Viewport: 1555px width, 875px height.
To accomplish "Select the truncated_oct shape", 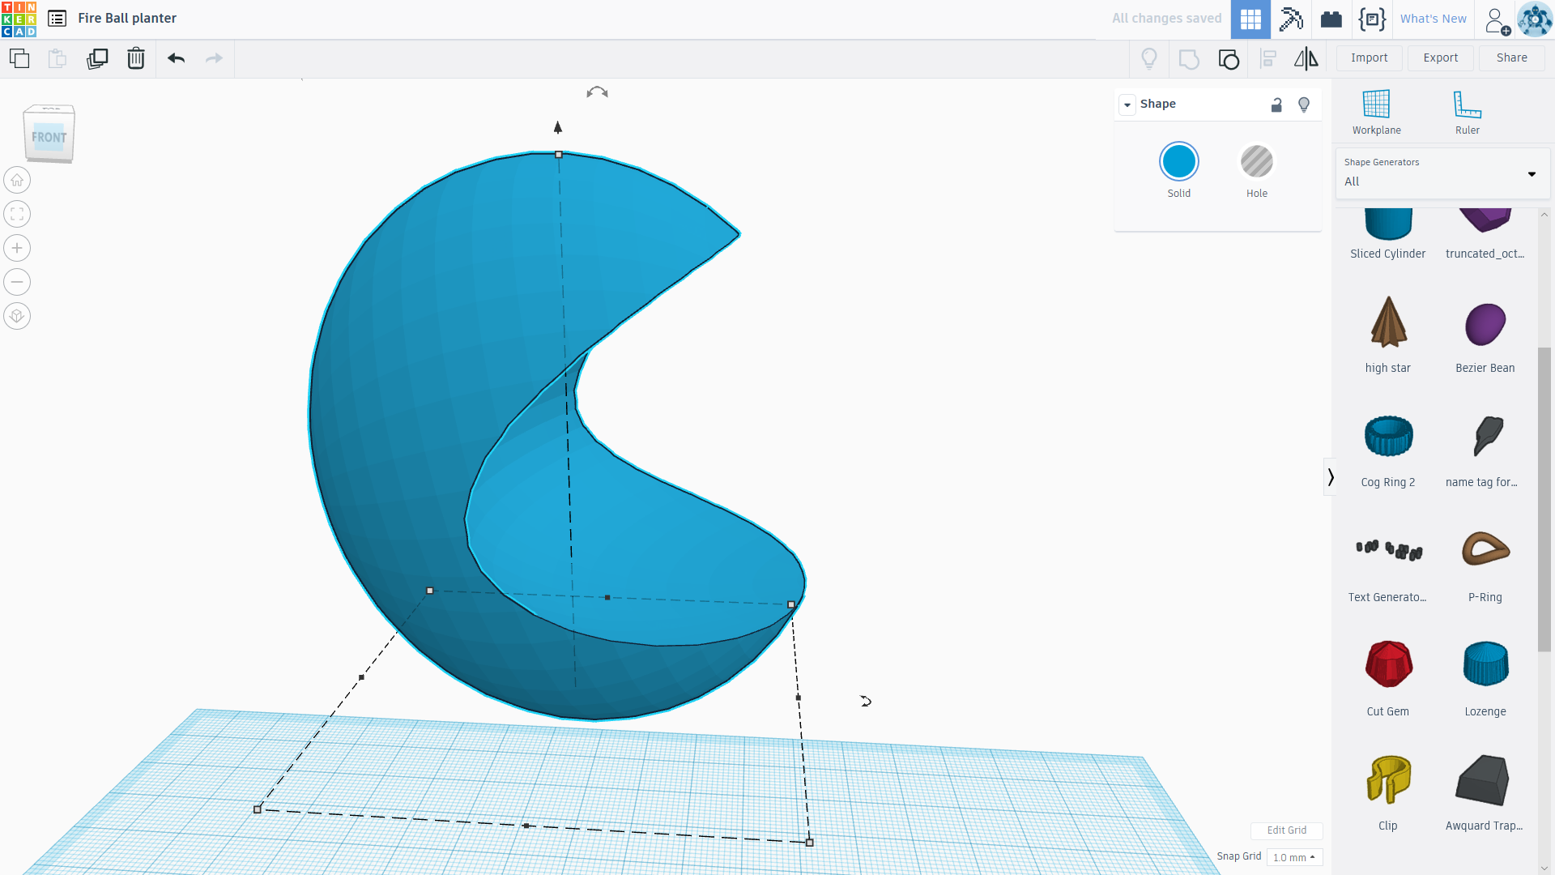I will click(1485, 235).
